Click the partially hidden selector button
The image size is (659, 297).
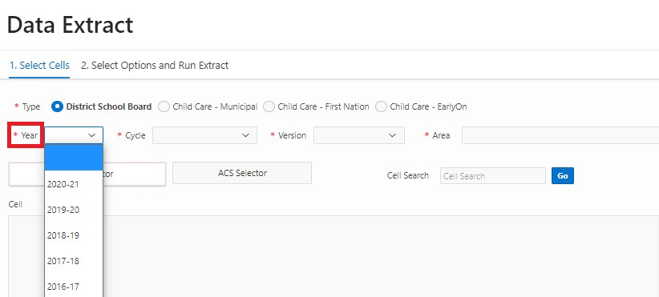point(135,174)
